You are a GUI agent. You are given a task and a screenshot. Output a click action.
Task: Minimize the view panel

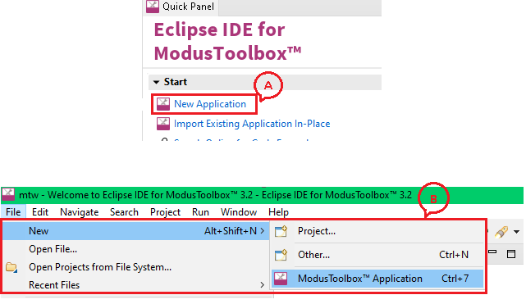492,252
